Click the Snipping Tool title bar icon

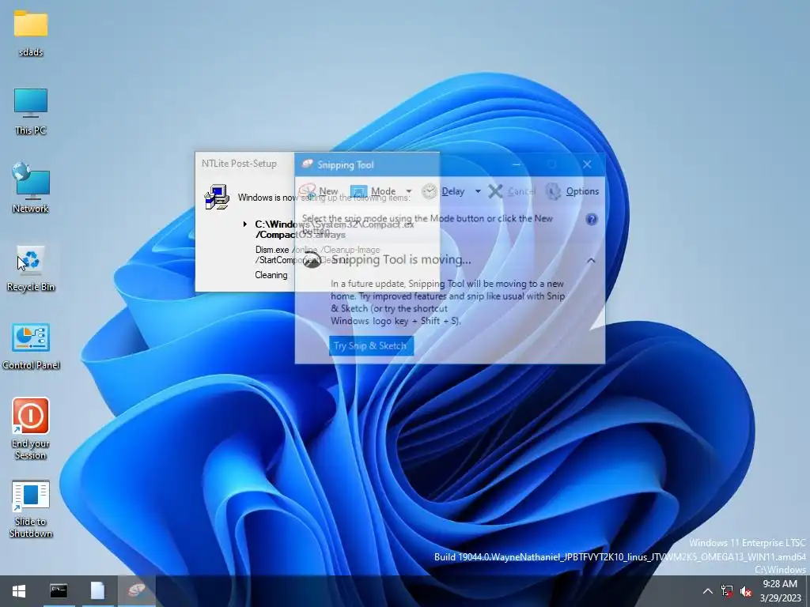(x=308, y=164)
